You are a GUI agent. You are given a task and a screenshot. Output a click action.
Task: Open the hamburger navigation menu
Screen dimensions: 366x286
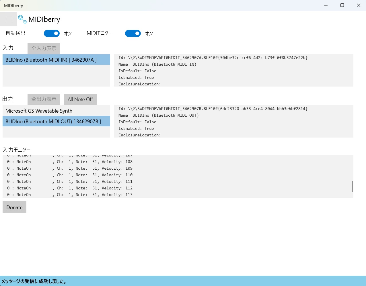click(x=8, y=19)
